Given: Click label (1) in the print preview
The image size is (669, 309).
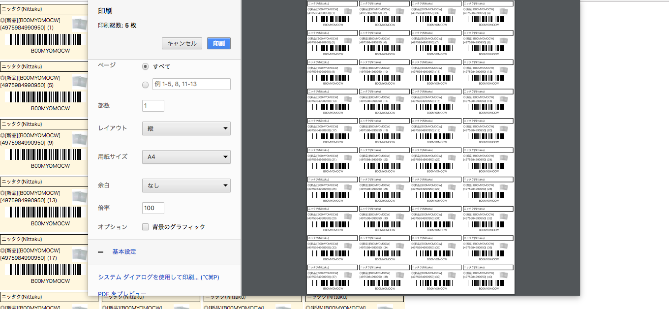Looking at the screenshot, I should click(333, 14).
